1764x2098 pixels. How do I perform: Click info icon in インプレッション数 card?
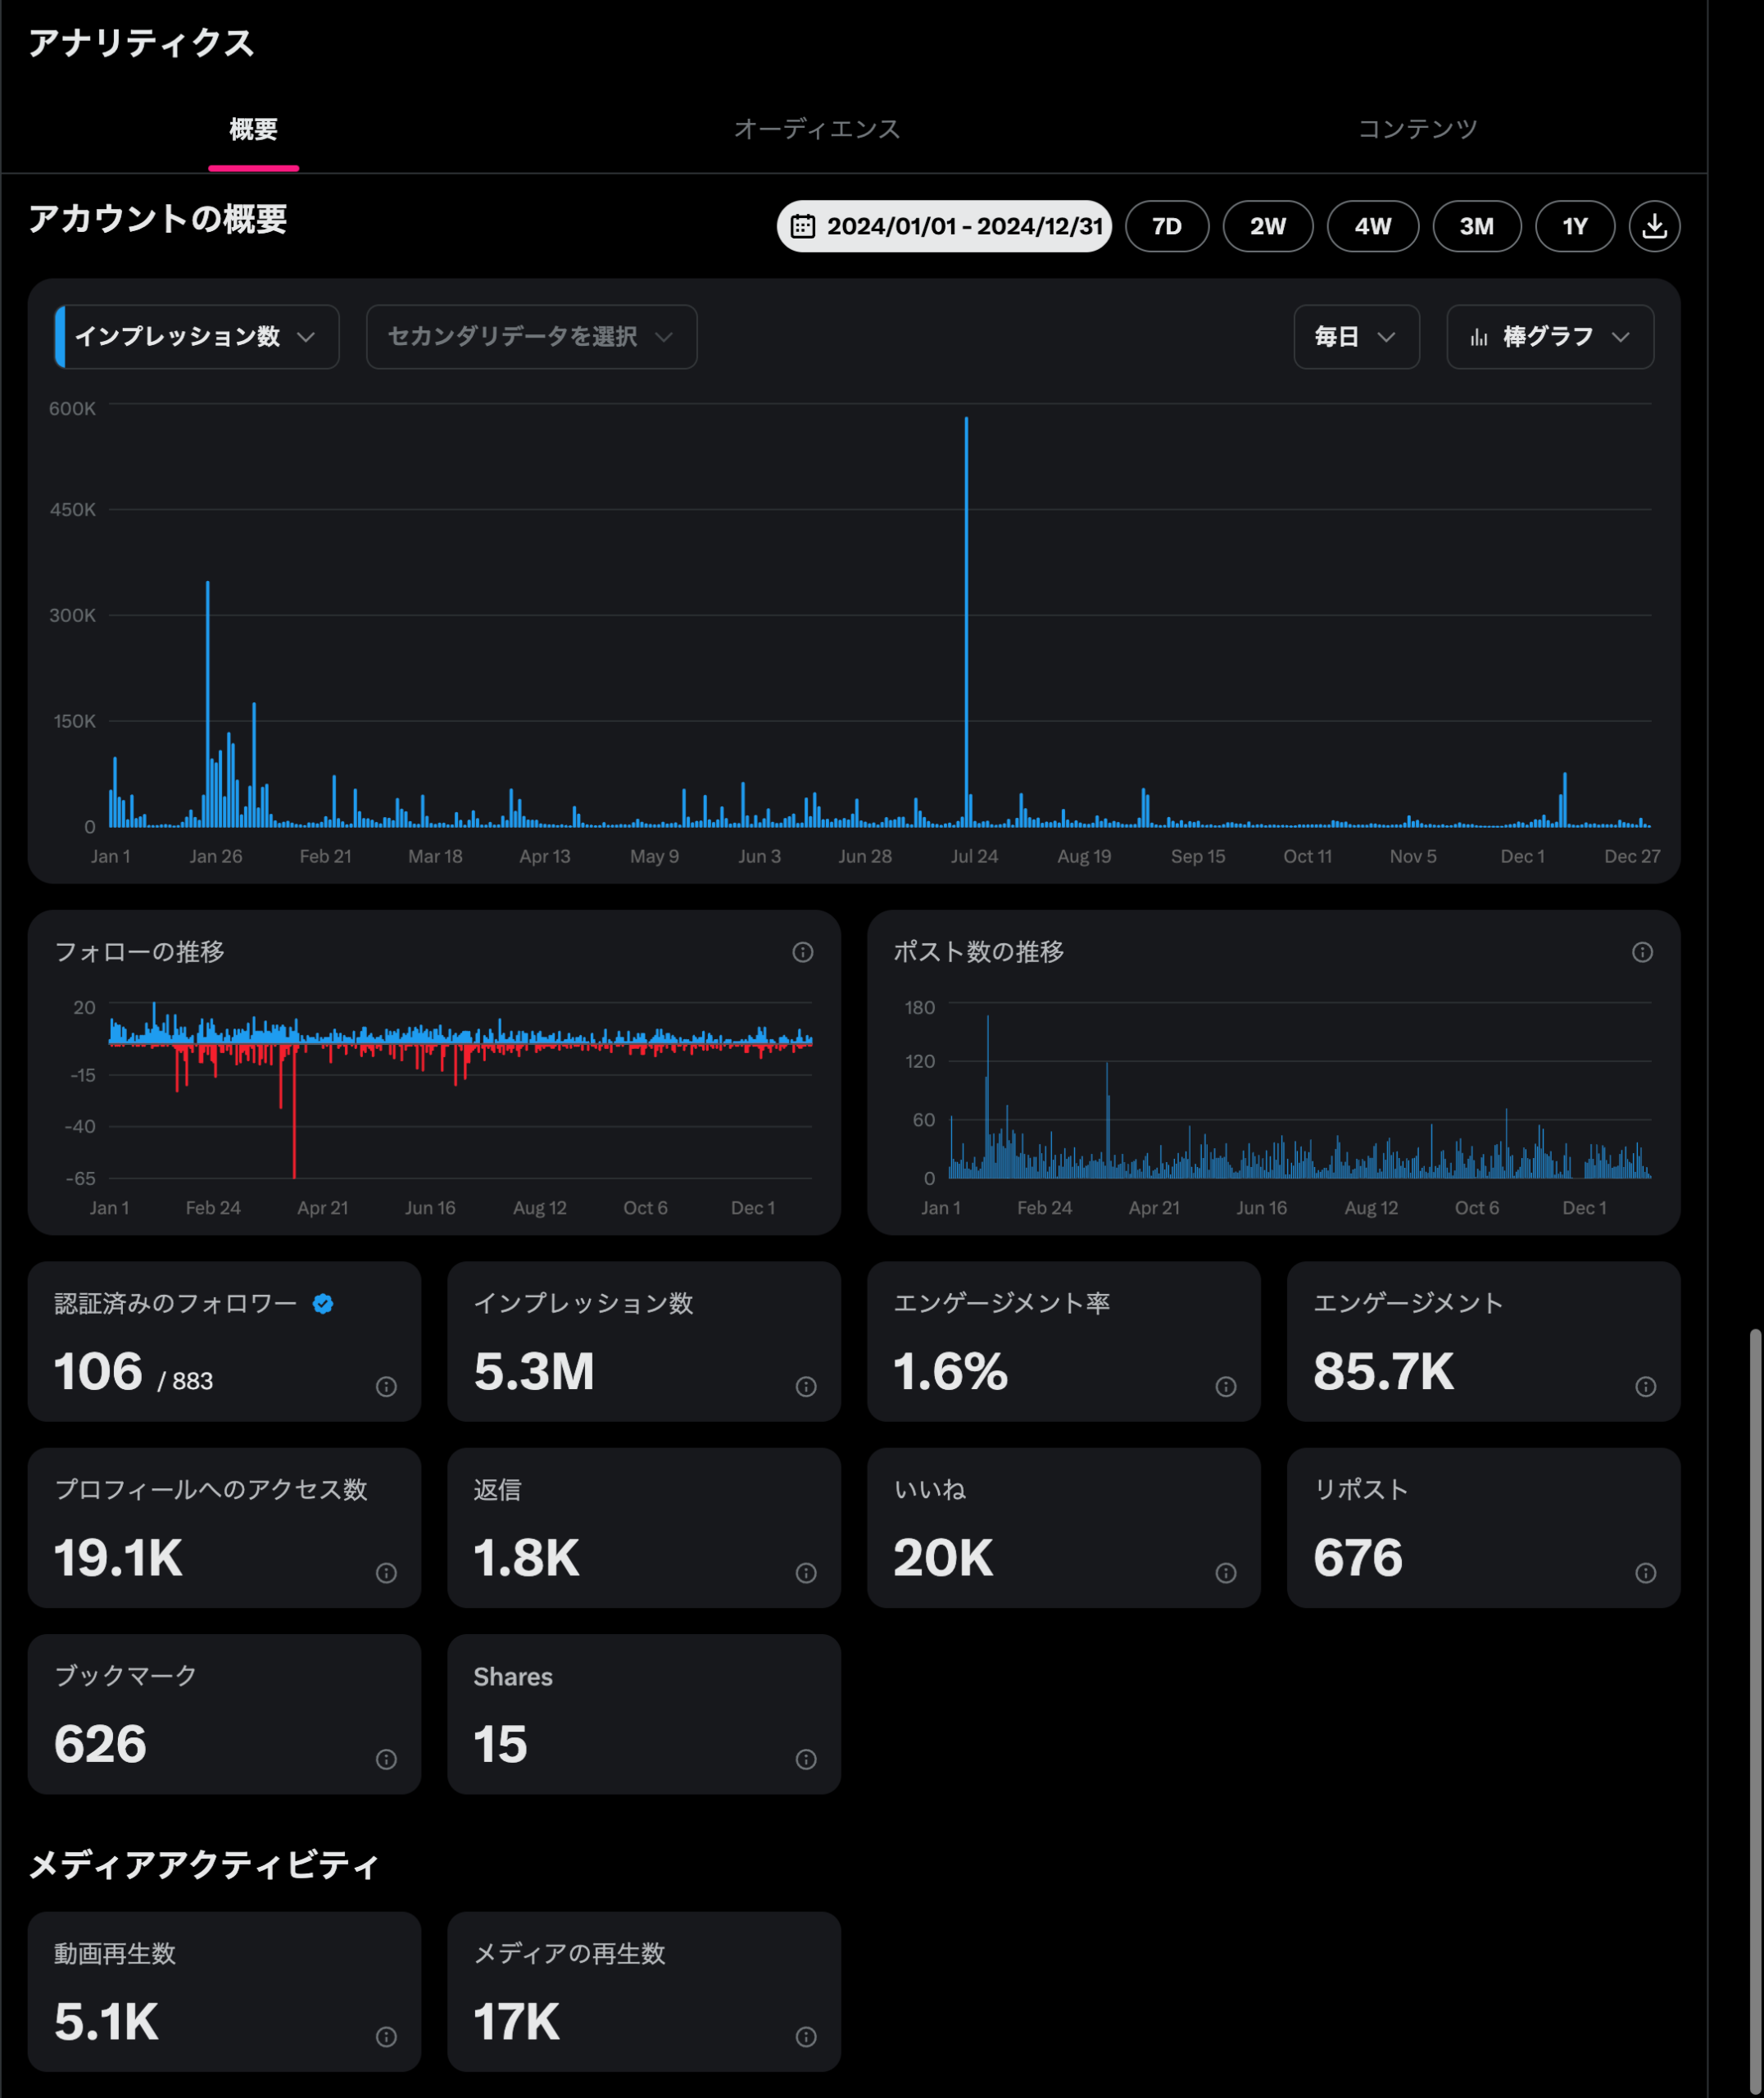pyautogui.click(x=806, y=1386)
